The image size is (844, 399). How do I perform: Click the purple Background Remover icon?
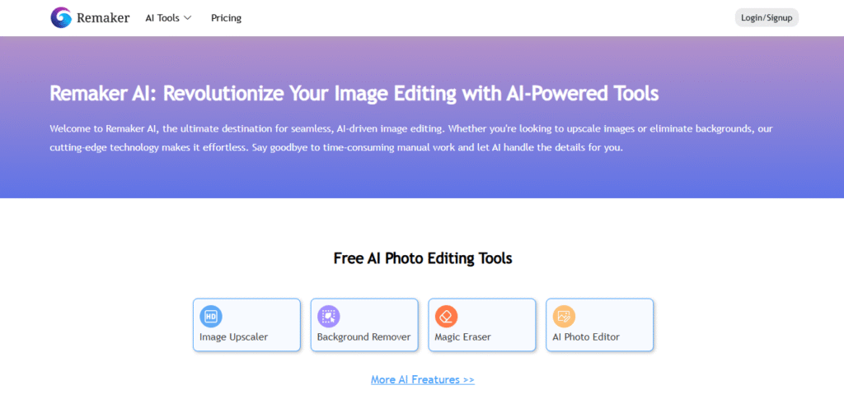pos(328,316)
